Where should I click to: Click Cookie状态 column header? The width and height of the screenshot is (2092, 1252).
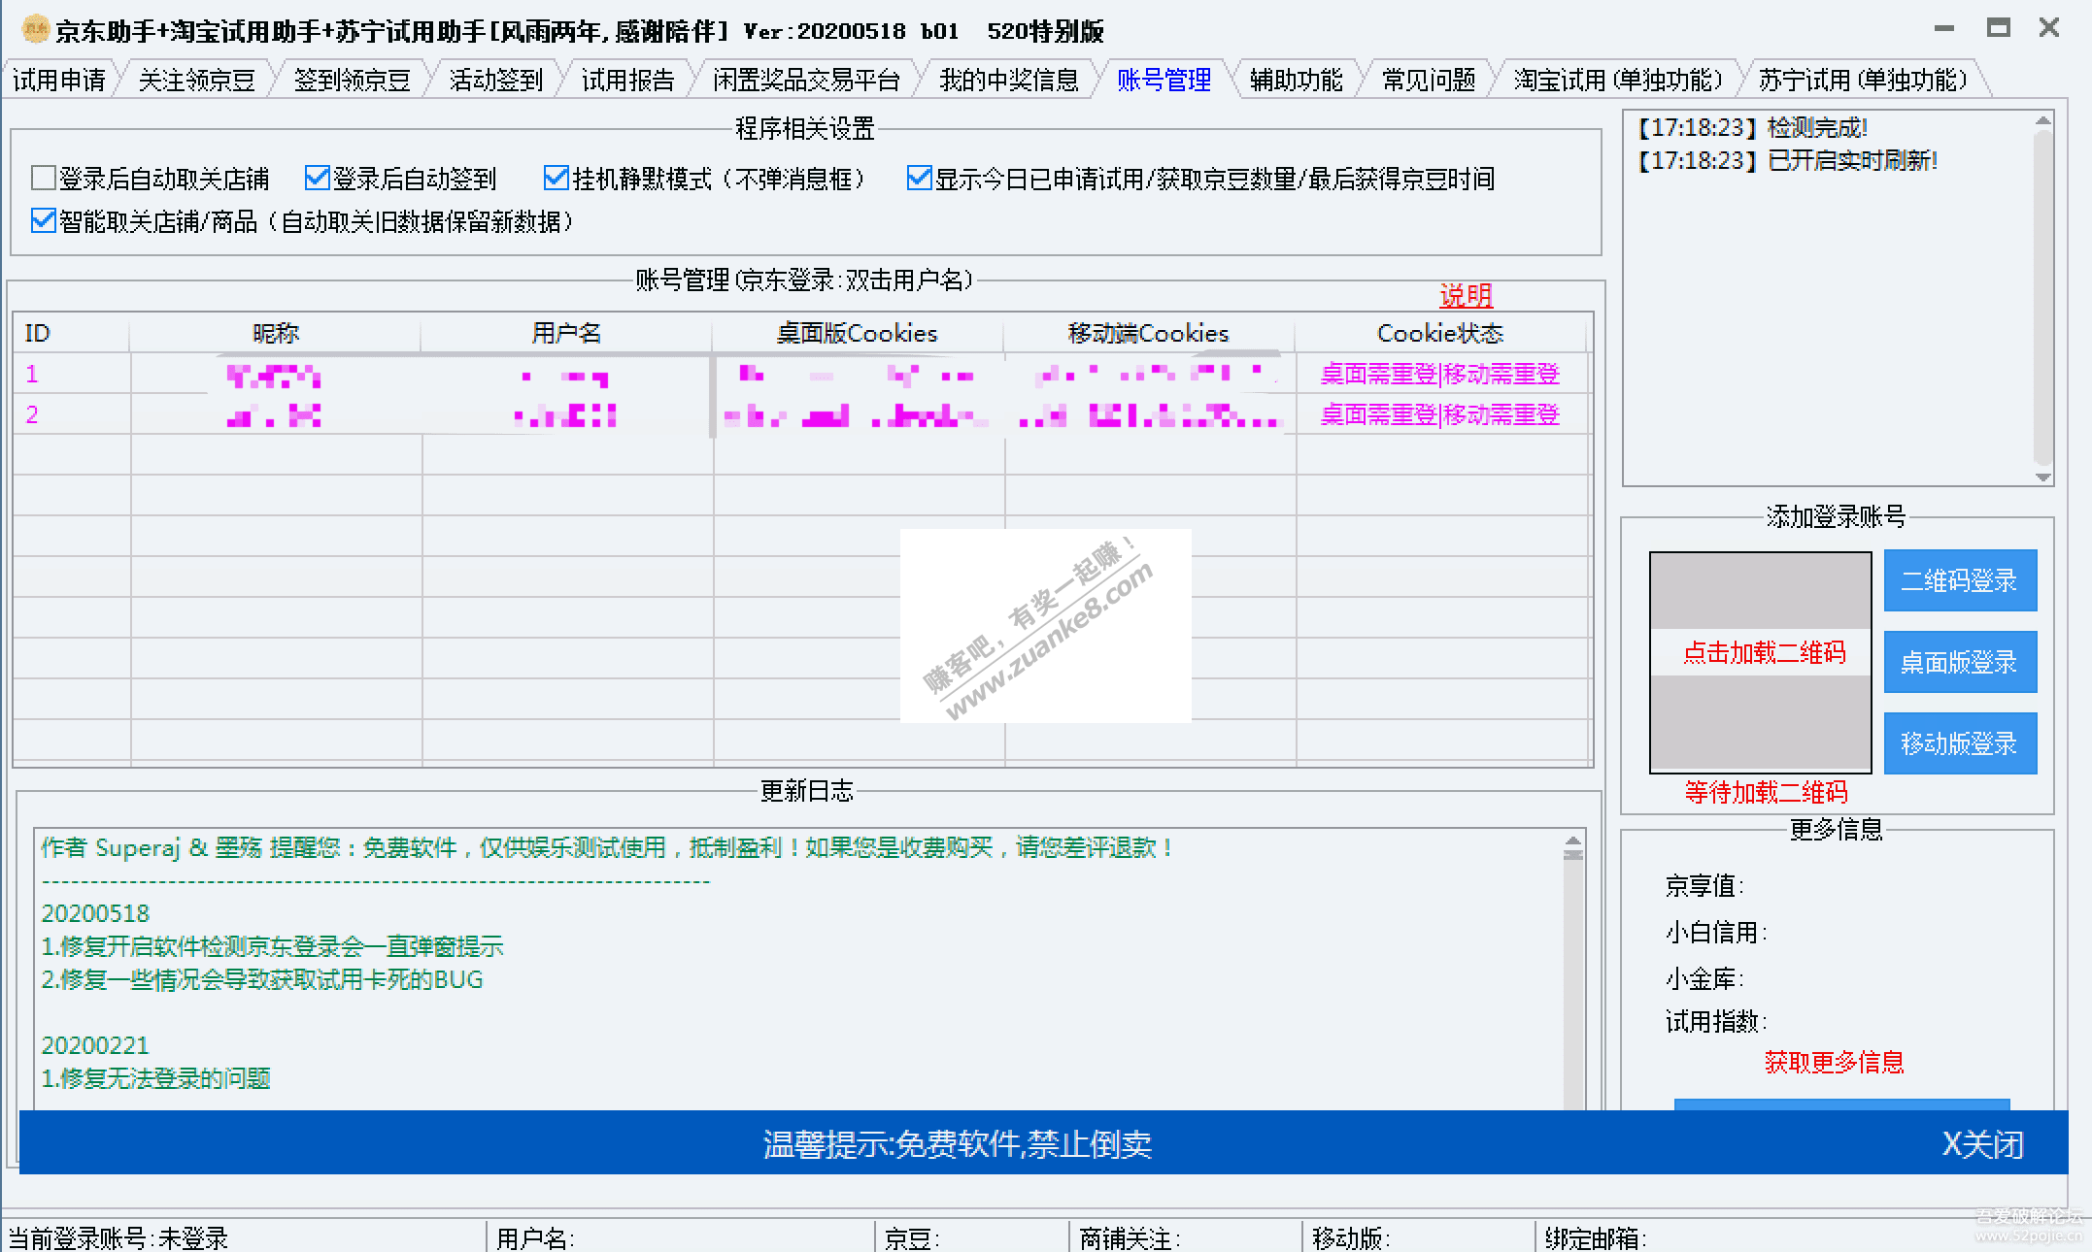[1441, 333]
